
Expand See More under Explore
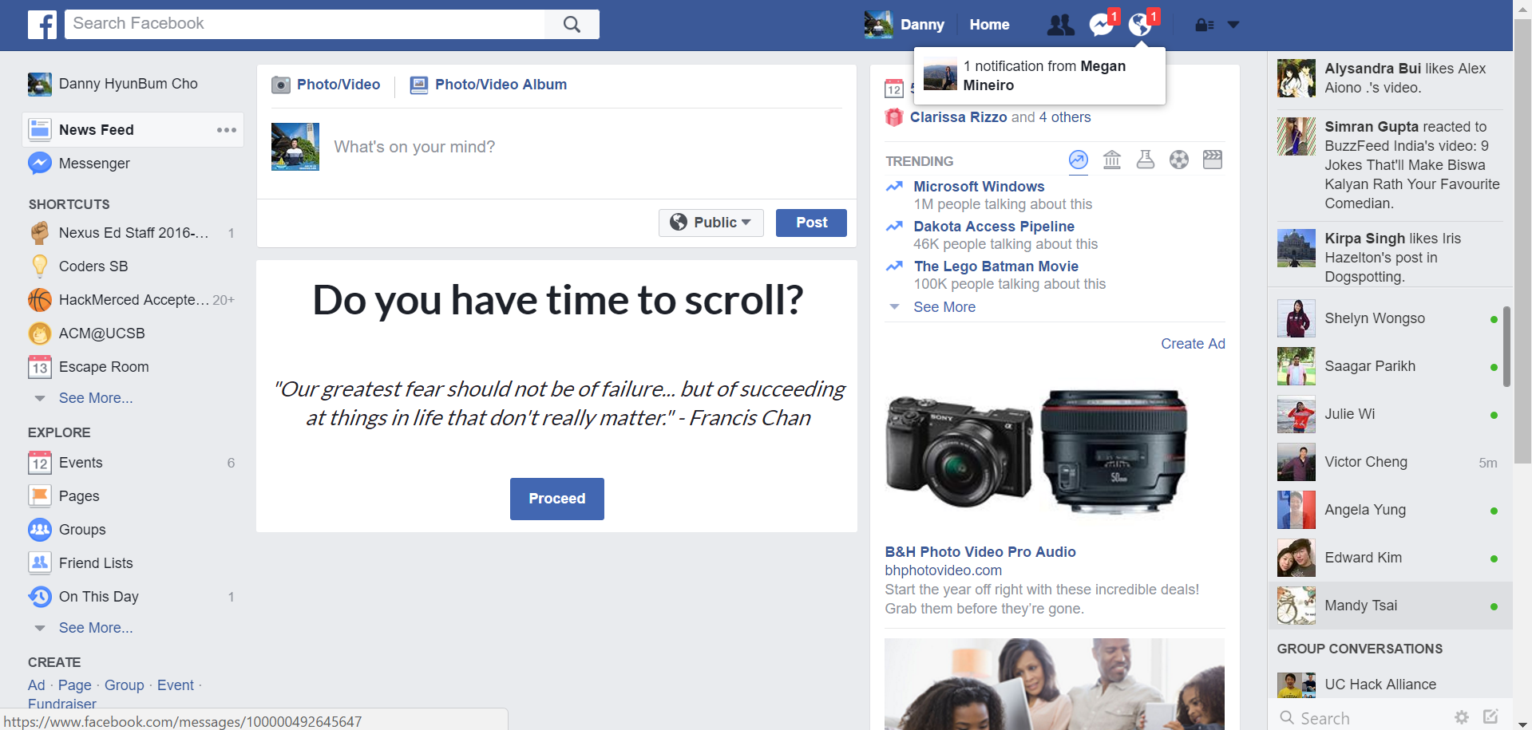click(x=96, y=628)
